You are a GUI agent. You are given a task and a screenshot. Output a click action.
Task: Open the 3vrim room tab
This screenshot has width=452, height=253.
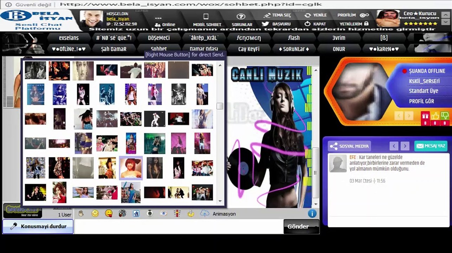point(339,38)
